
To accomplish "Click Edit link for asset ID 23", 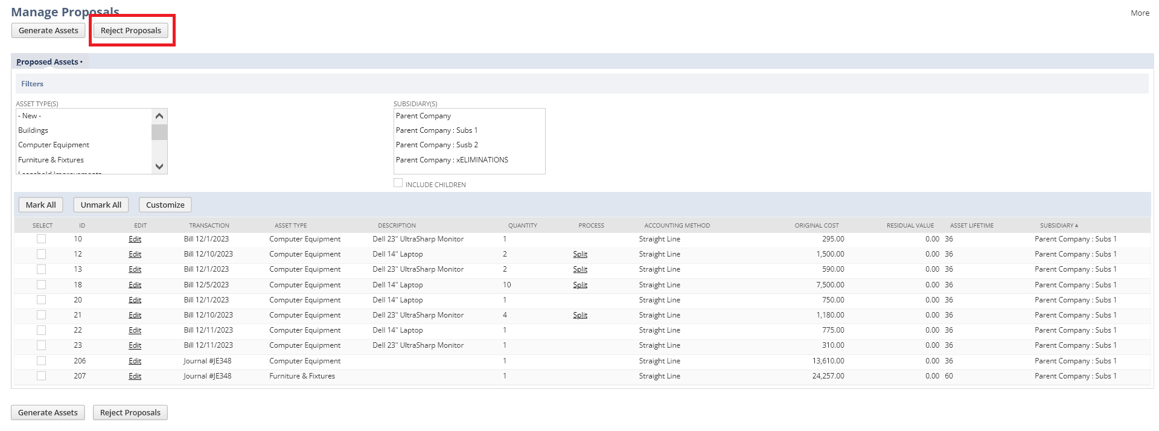I will (x=135, y=345).
